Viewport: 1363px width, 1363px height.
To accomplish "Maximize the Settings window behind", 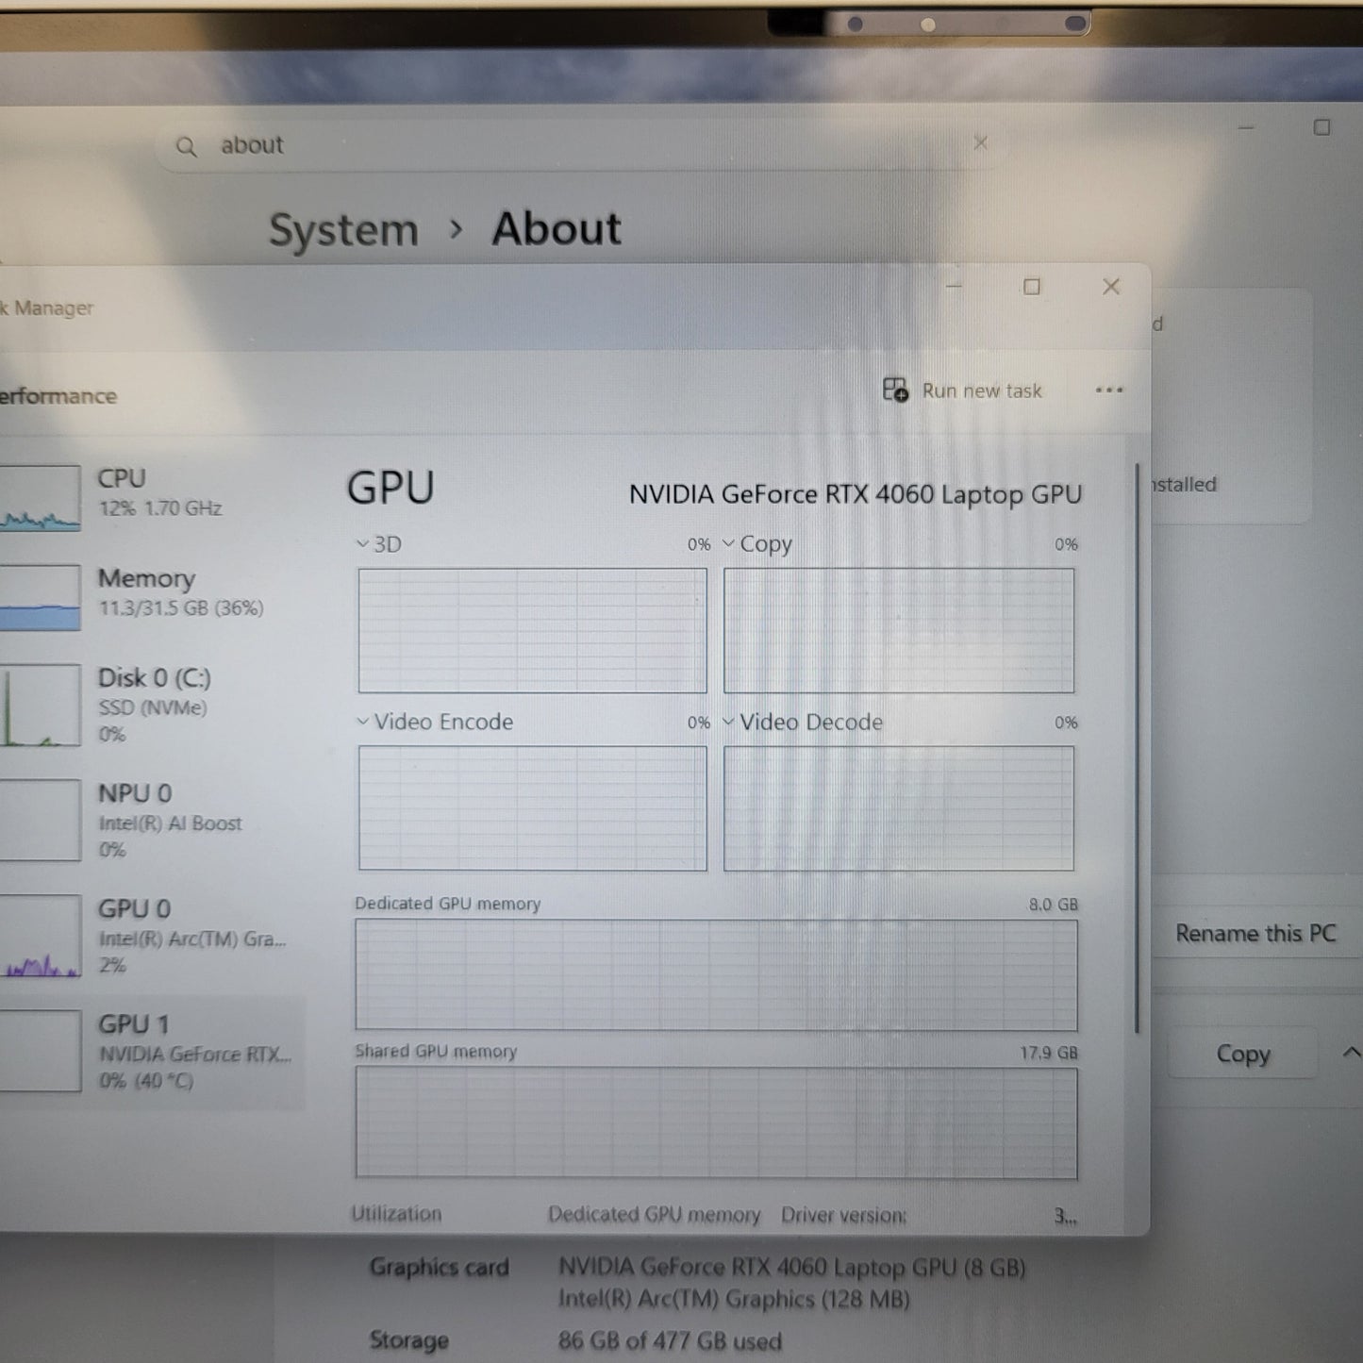I will (1321, 126).
